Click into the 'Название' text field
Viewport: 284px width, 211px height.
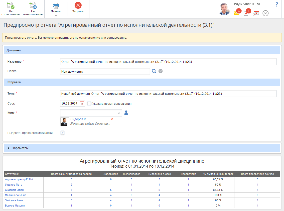[168, 62]
